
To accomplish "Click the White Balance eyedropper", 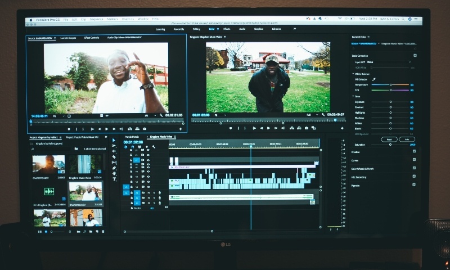I will pos(373,79).
